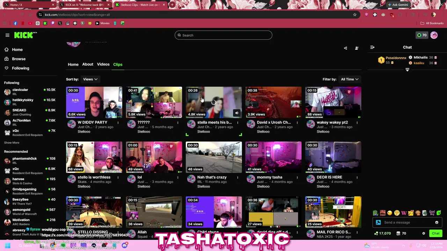This screenshot has width=447, height=251.
Task: Open xQc channel in the Following list
Action: click(x=30, y=132)
